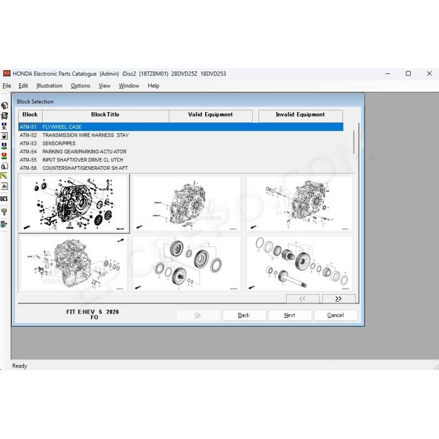Click the exit door icon in left toolbar
The height and width of the screenshot is (439, 439).
pyautogui.click(x=4, y=224)
